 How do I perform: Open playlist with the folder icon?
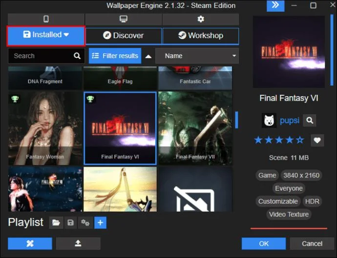(56, 222)
